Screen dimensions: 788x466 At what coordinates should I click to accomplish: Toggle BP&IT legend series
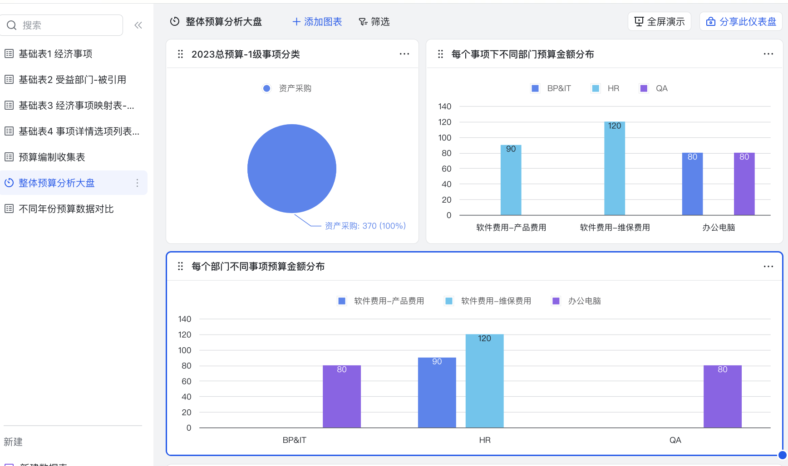click(551, 88)
